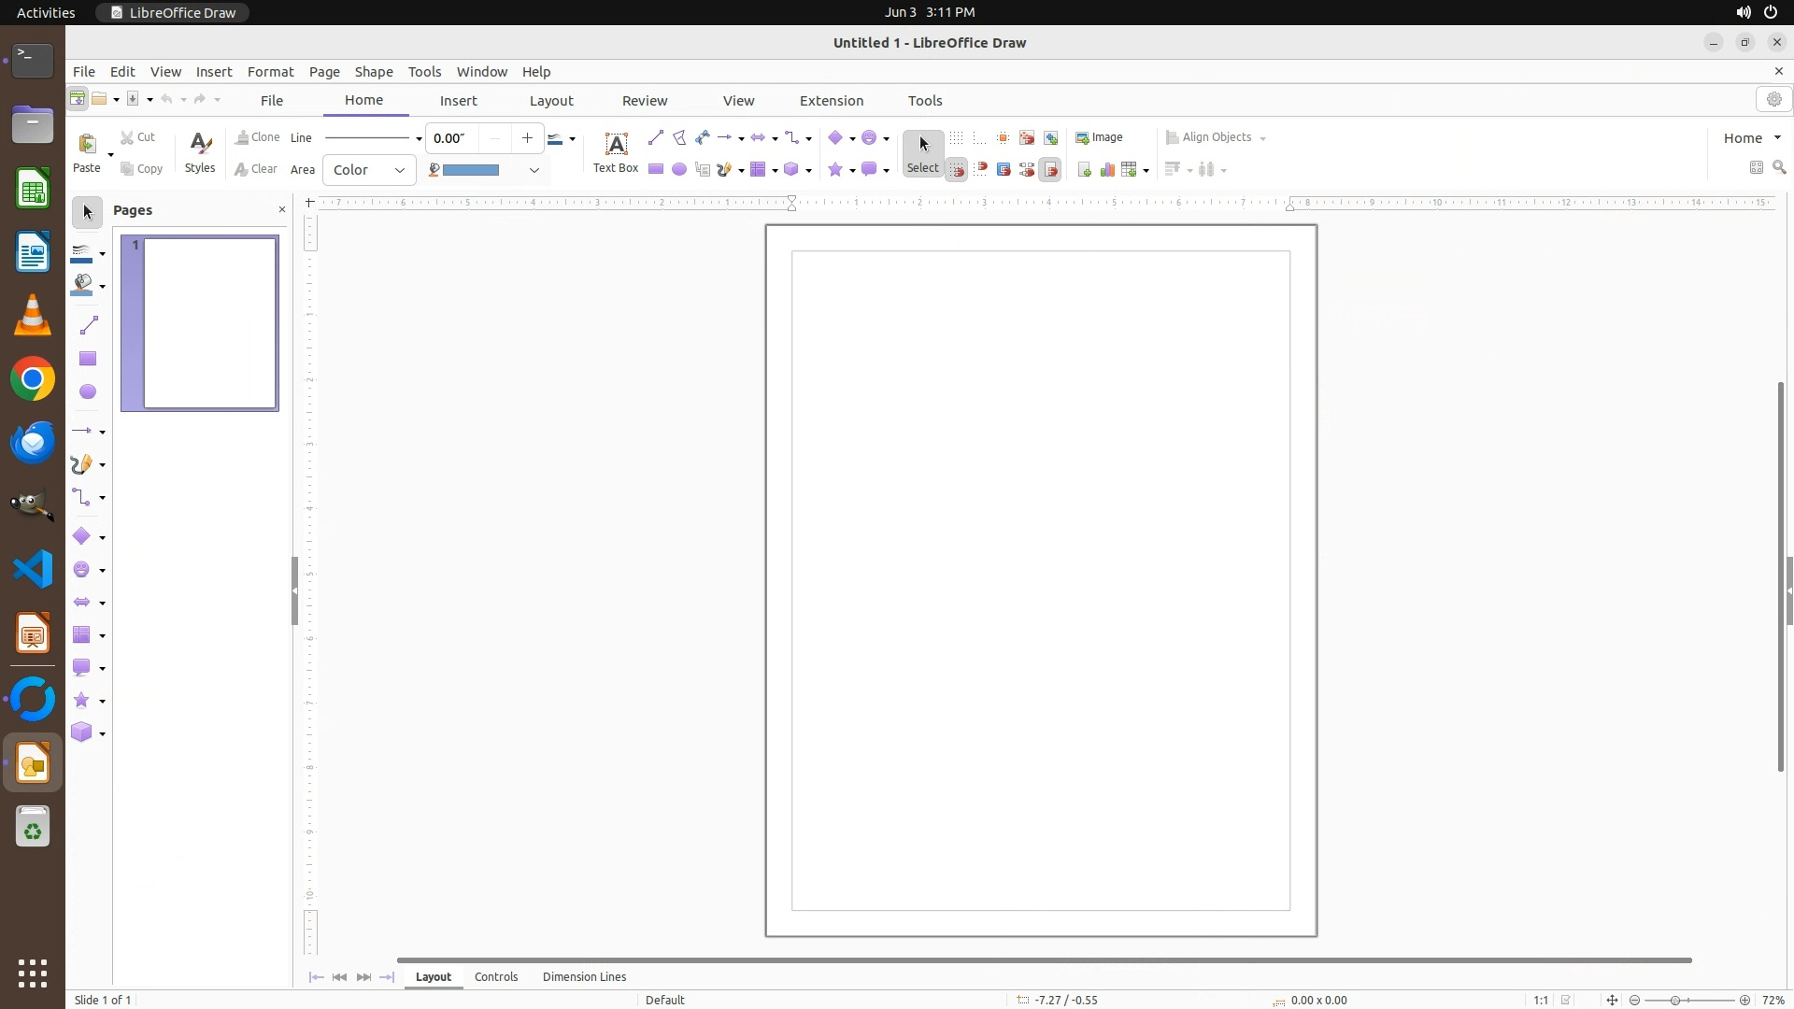Select page 1 thumbnail in Pages panel
This screenshot has width=1794, height=1009.
point(210,323)
